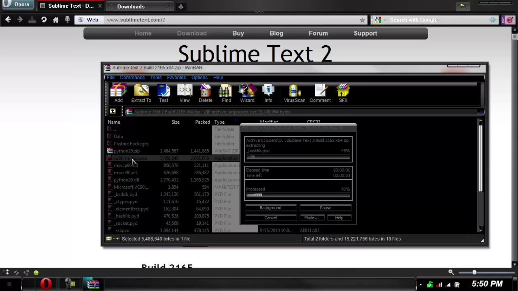Viewport: 518px width, 291px height.
Task: Click the Info toolbar icon
Action: [268, 93]
